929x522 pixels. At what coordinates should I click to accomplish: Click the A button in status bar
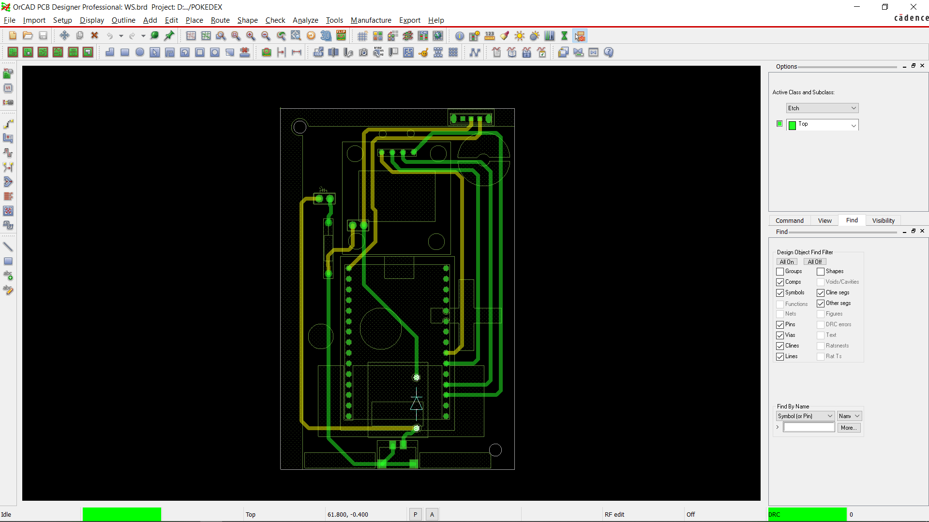pos(432,515)
